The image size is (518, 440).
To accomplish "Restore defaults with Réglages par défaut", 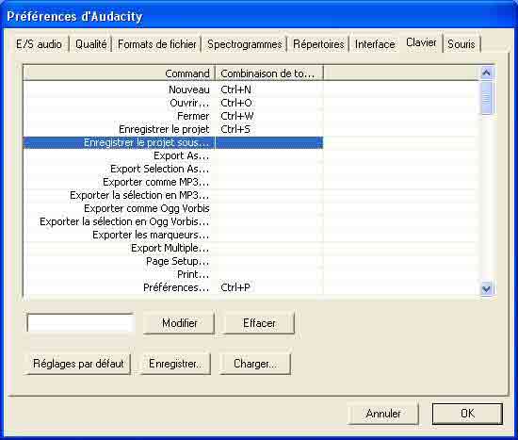I will tap(78, 364).
